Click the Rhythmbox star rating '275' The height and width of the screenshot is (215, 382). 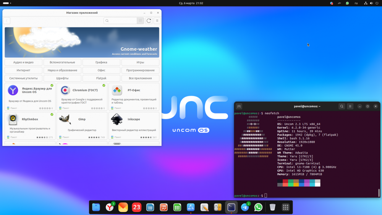coord(45,137)
